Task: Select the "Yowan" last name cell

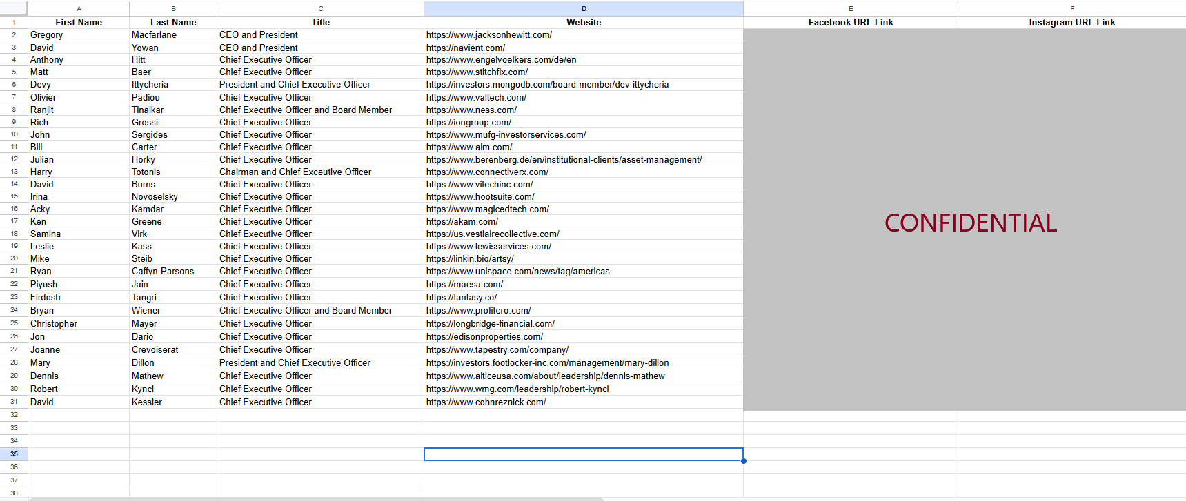Action: tap(173, 48)
